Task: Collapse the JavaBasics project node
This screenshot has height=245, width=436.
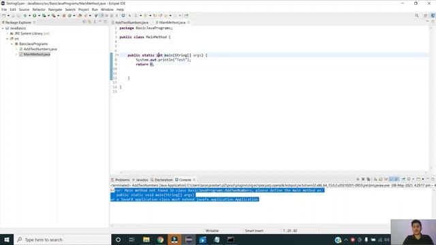Action: pos(3,29)
